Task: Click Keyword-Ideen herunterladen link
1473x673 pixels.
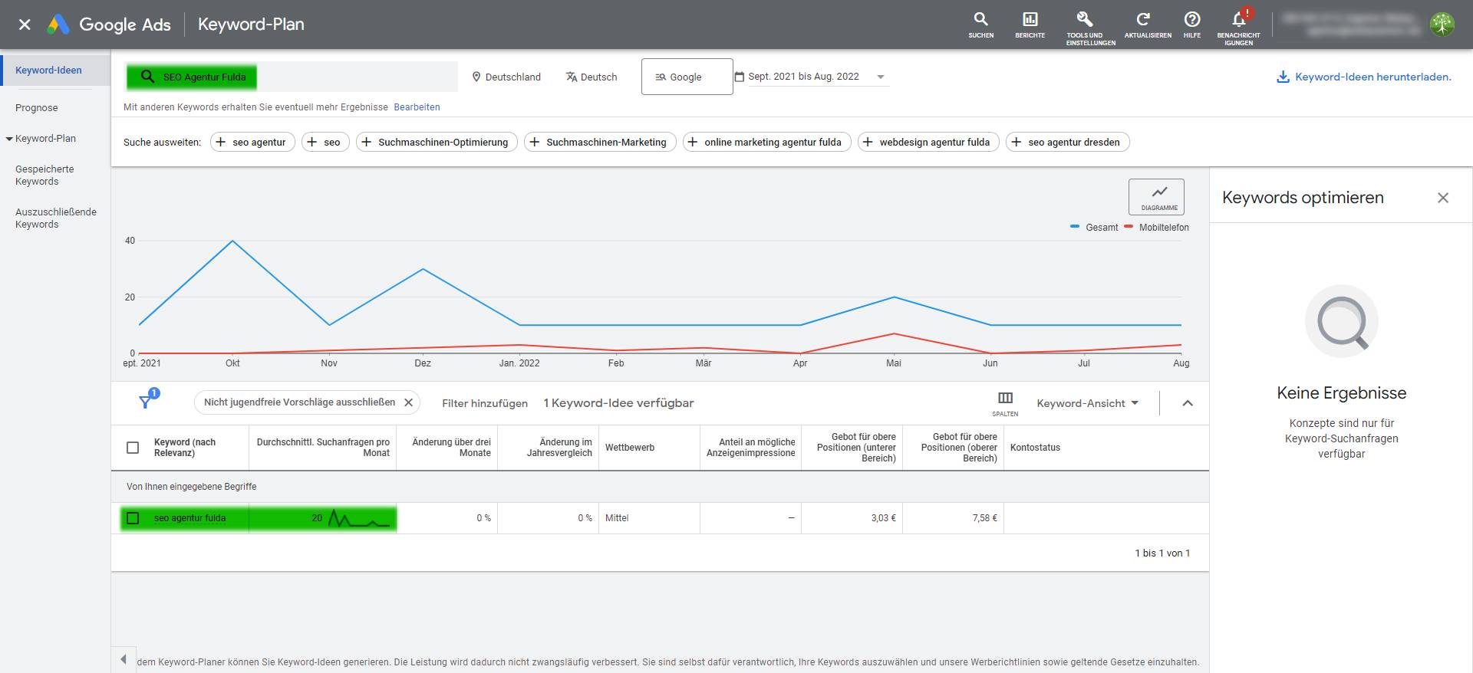Action: tap(1363, 77)
